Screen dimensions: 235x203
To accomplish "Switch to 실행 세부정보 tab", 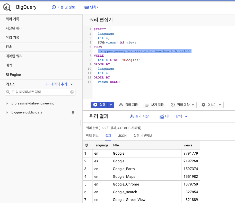I will click(x=143, y=136).
